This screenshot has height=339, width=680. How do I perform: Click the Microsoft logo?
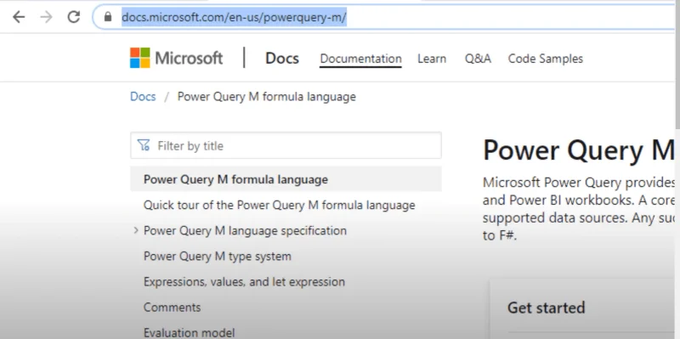tap(177, 58)
